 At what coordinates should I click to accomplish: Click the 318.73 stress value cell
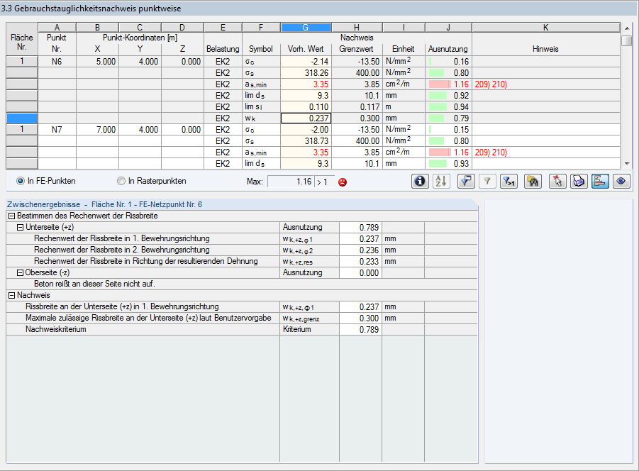click(x=306, y=141)
